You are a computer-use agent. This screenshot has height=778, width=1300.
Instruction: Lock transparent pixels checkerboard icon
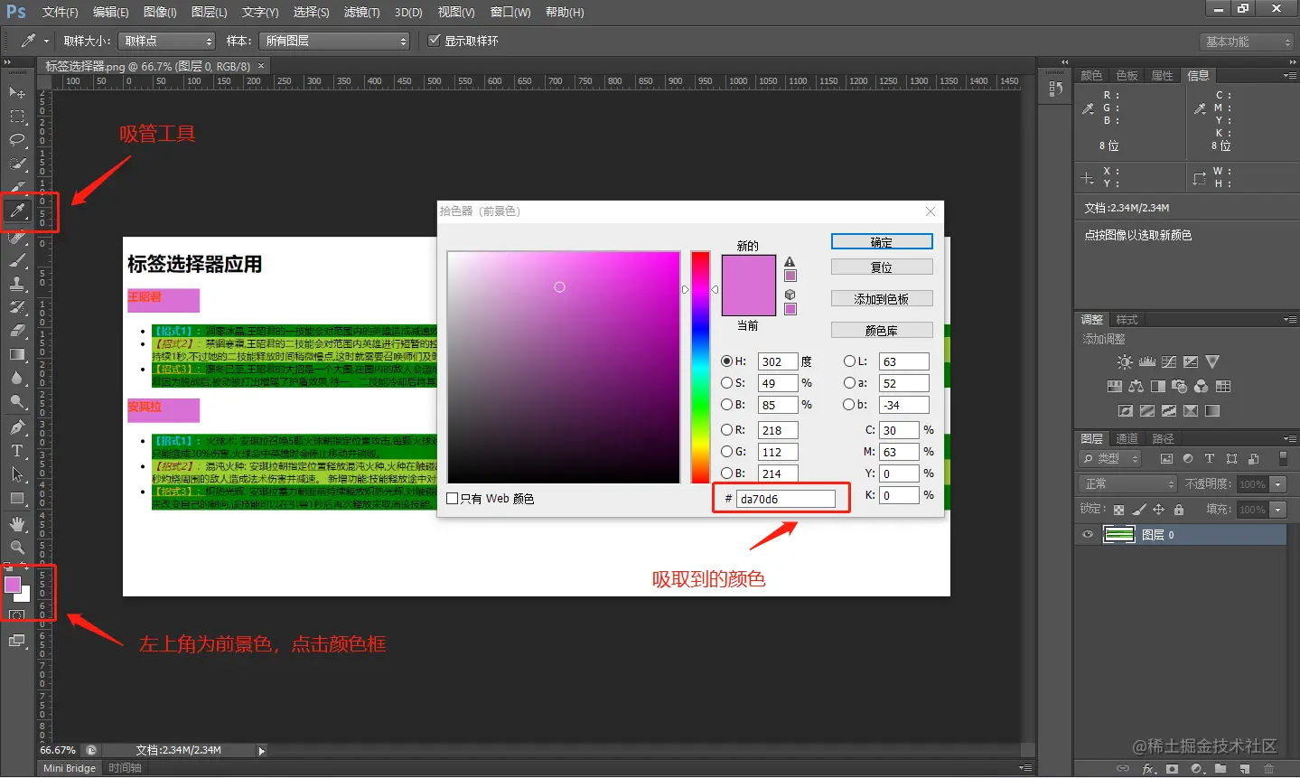1118,510
